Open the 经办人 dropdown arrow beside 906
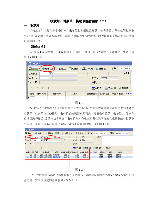158x224 pixels. click(x=42, y=140)
